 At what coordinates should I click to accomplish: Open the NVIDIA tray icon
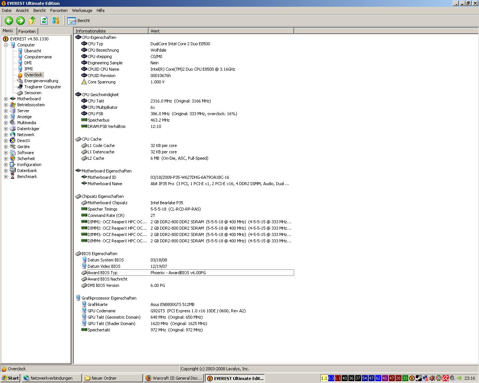pyautogui.click(x=459, y=378)
